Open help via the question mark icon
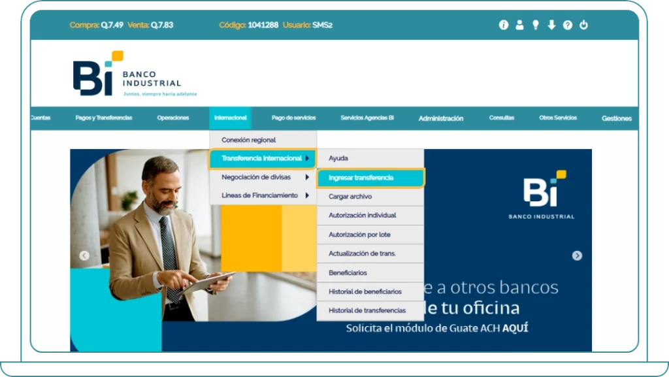The image size is (669, 377). pyautogui.click(x=568, y=25)
